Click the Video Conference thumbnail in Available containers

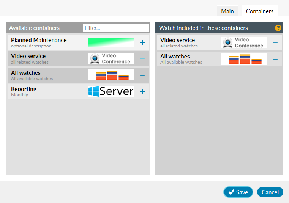(111, 58)
